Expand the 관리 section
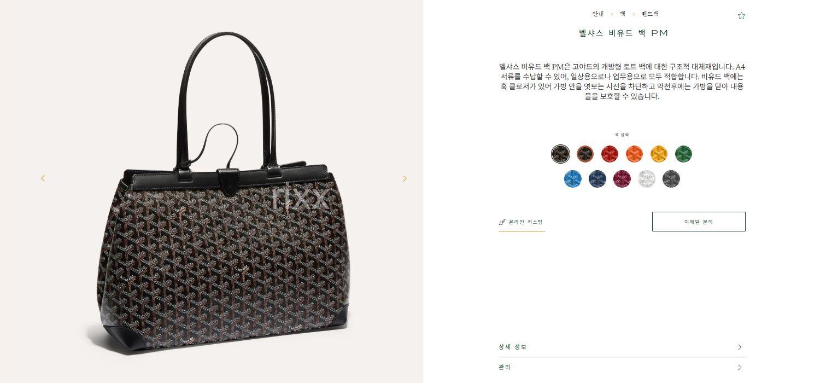 (x=622, y=367)
